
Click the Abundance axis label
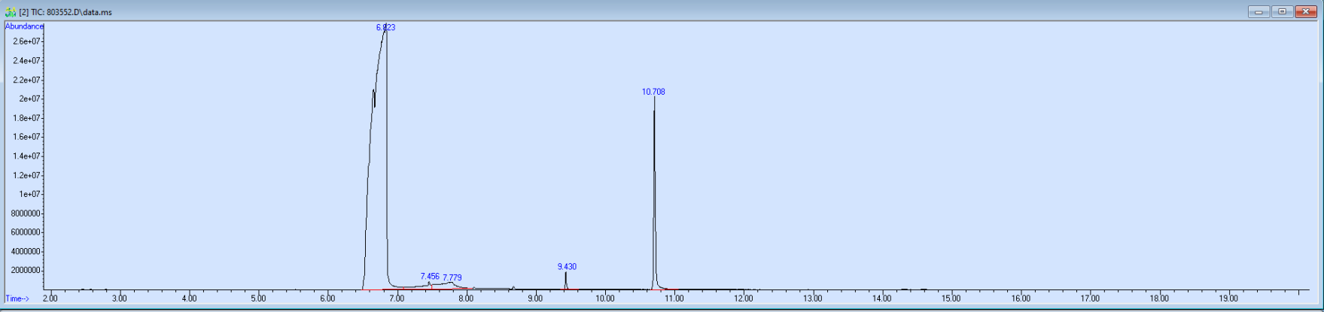click(x=24, y=26)
